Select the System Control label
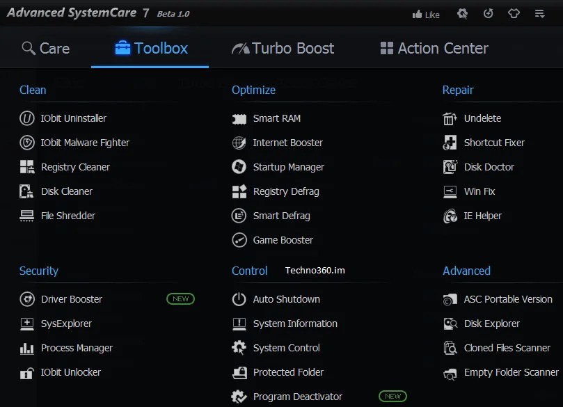 coord(287,348)
